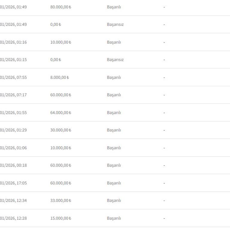Select the 8.000,00 ₺ amount
Viewport: 230px width, 230px height.
60,78
